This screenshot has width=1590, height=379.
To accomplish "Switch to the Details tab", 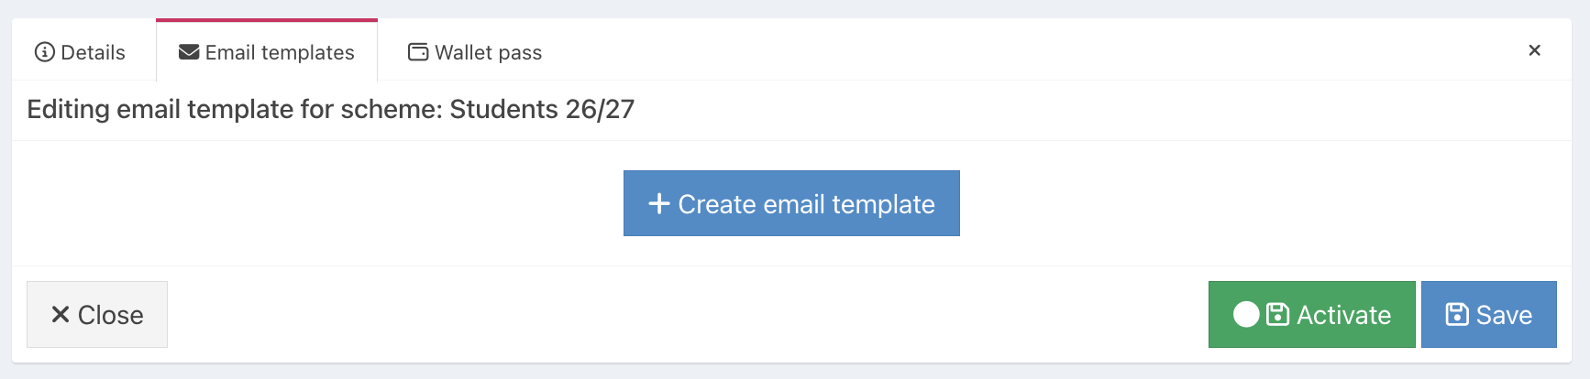I will [81, 52].
